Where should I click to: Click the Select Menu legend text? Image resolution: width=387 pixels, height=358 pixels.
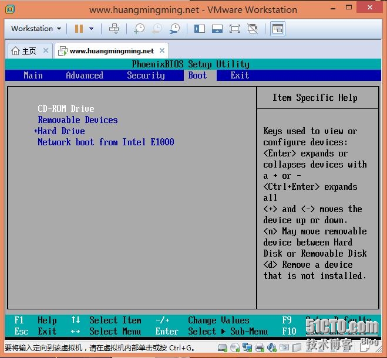[115, 331]
